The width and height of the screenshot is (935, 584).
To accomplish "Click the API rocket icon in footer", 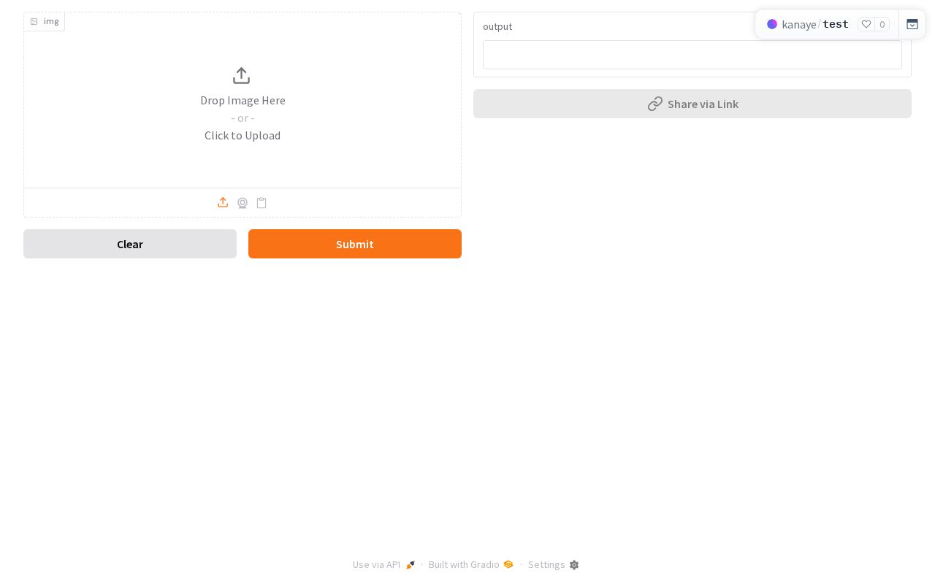I will [411, 565].
